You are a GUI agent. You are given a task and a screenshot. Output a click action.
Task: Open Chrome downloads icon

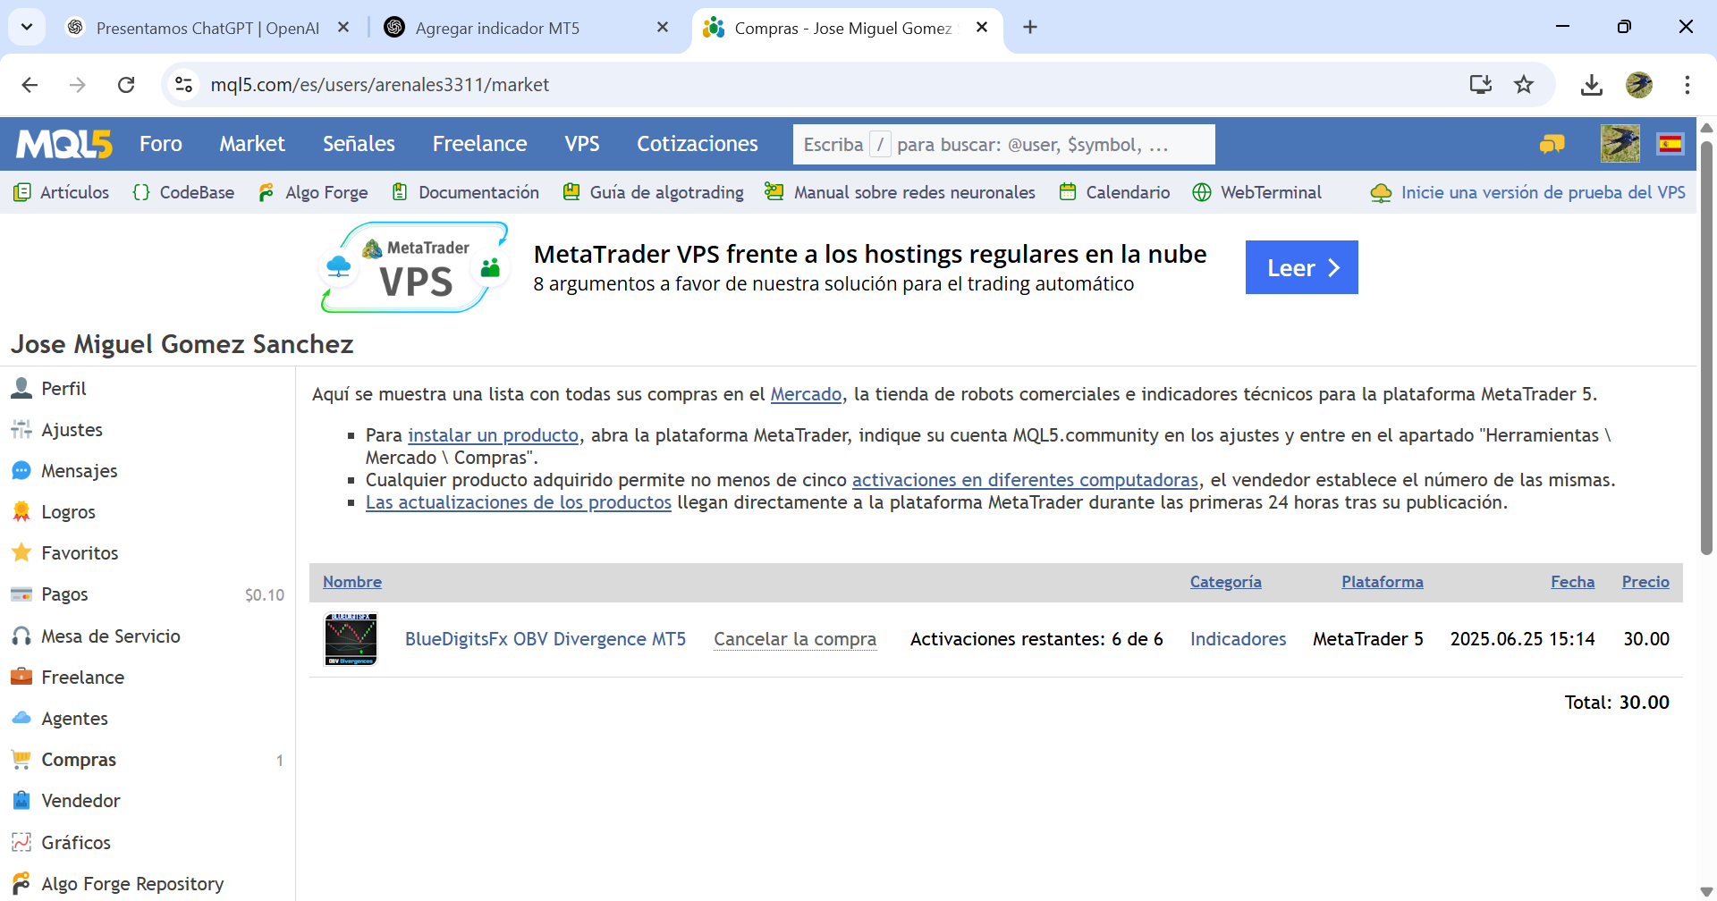[1592, 84]
